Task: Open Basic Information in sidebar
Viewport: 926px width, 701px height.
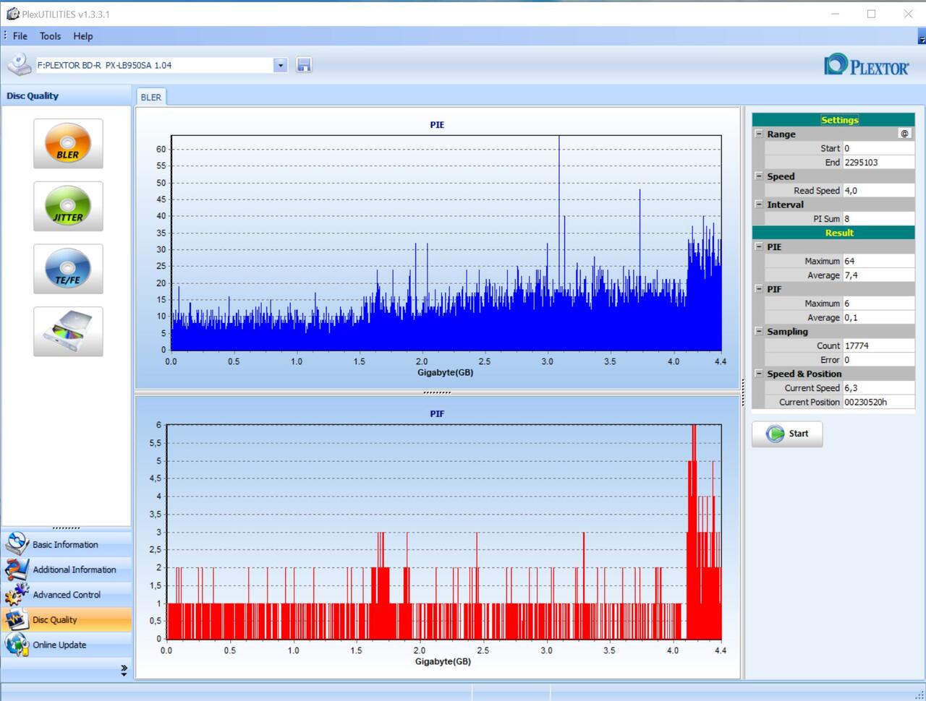Action: tap(65, 544)
